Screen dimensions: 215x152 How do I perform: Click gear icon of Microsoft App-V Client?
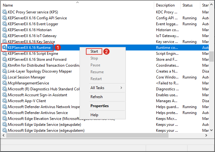coord(5,101)
